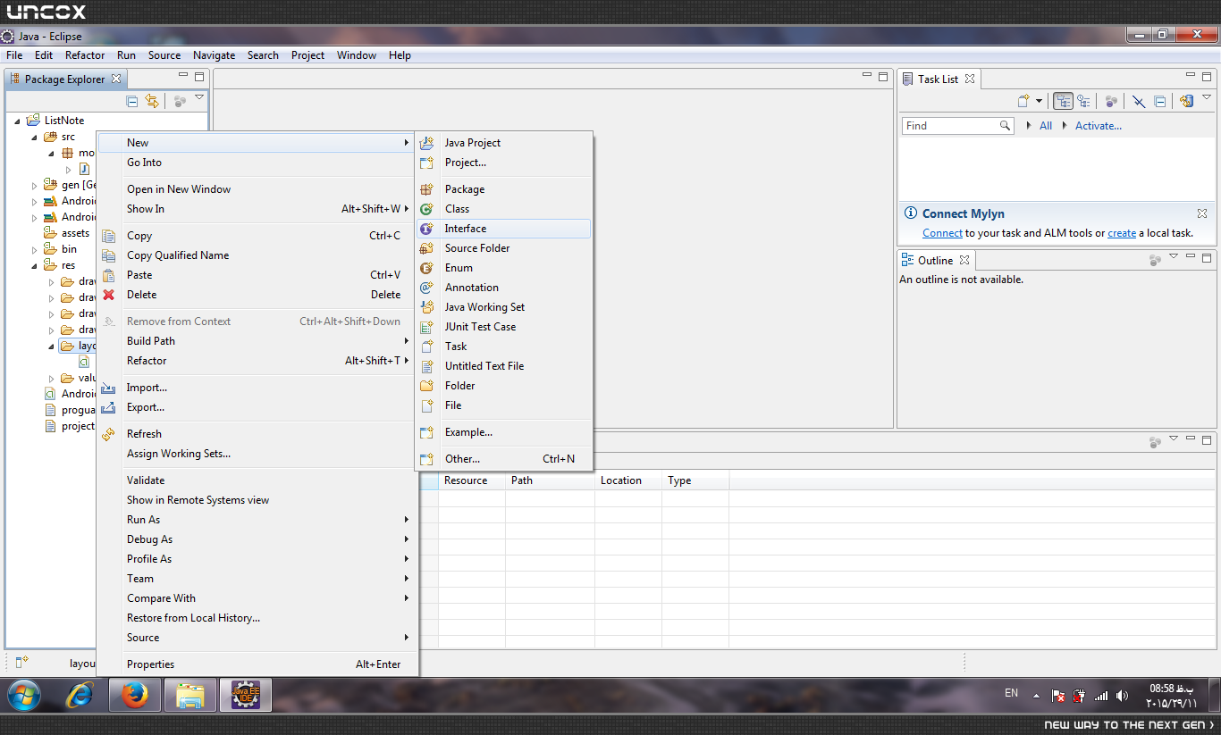Screen dimensions: 1221x735
Task: Toggle Categorized presentation in Task List
Action: pyautogui.click(x=1063, y=101)
